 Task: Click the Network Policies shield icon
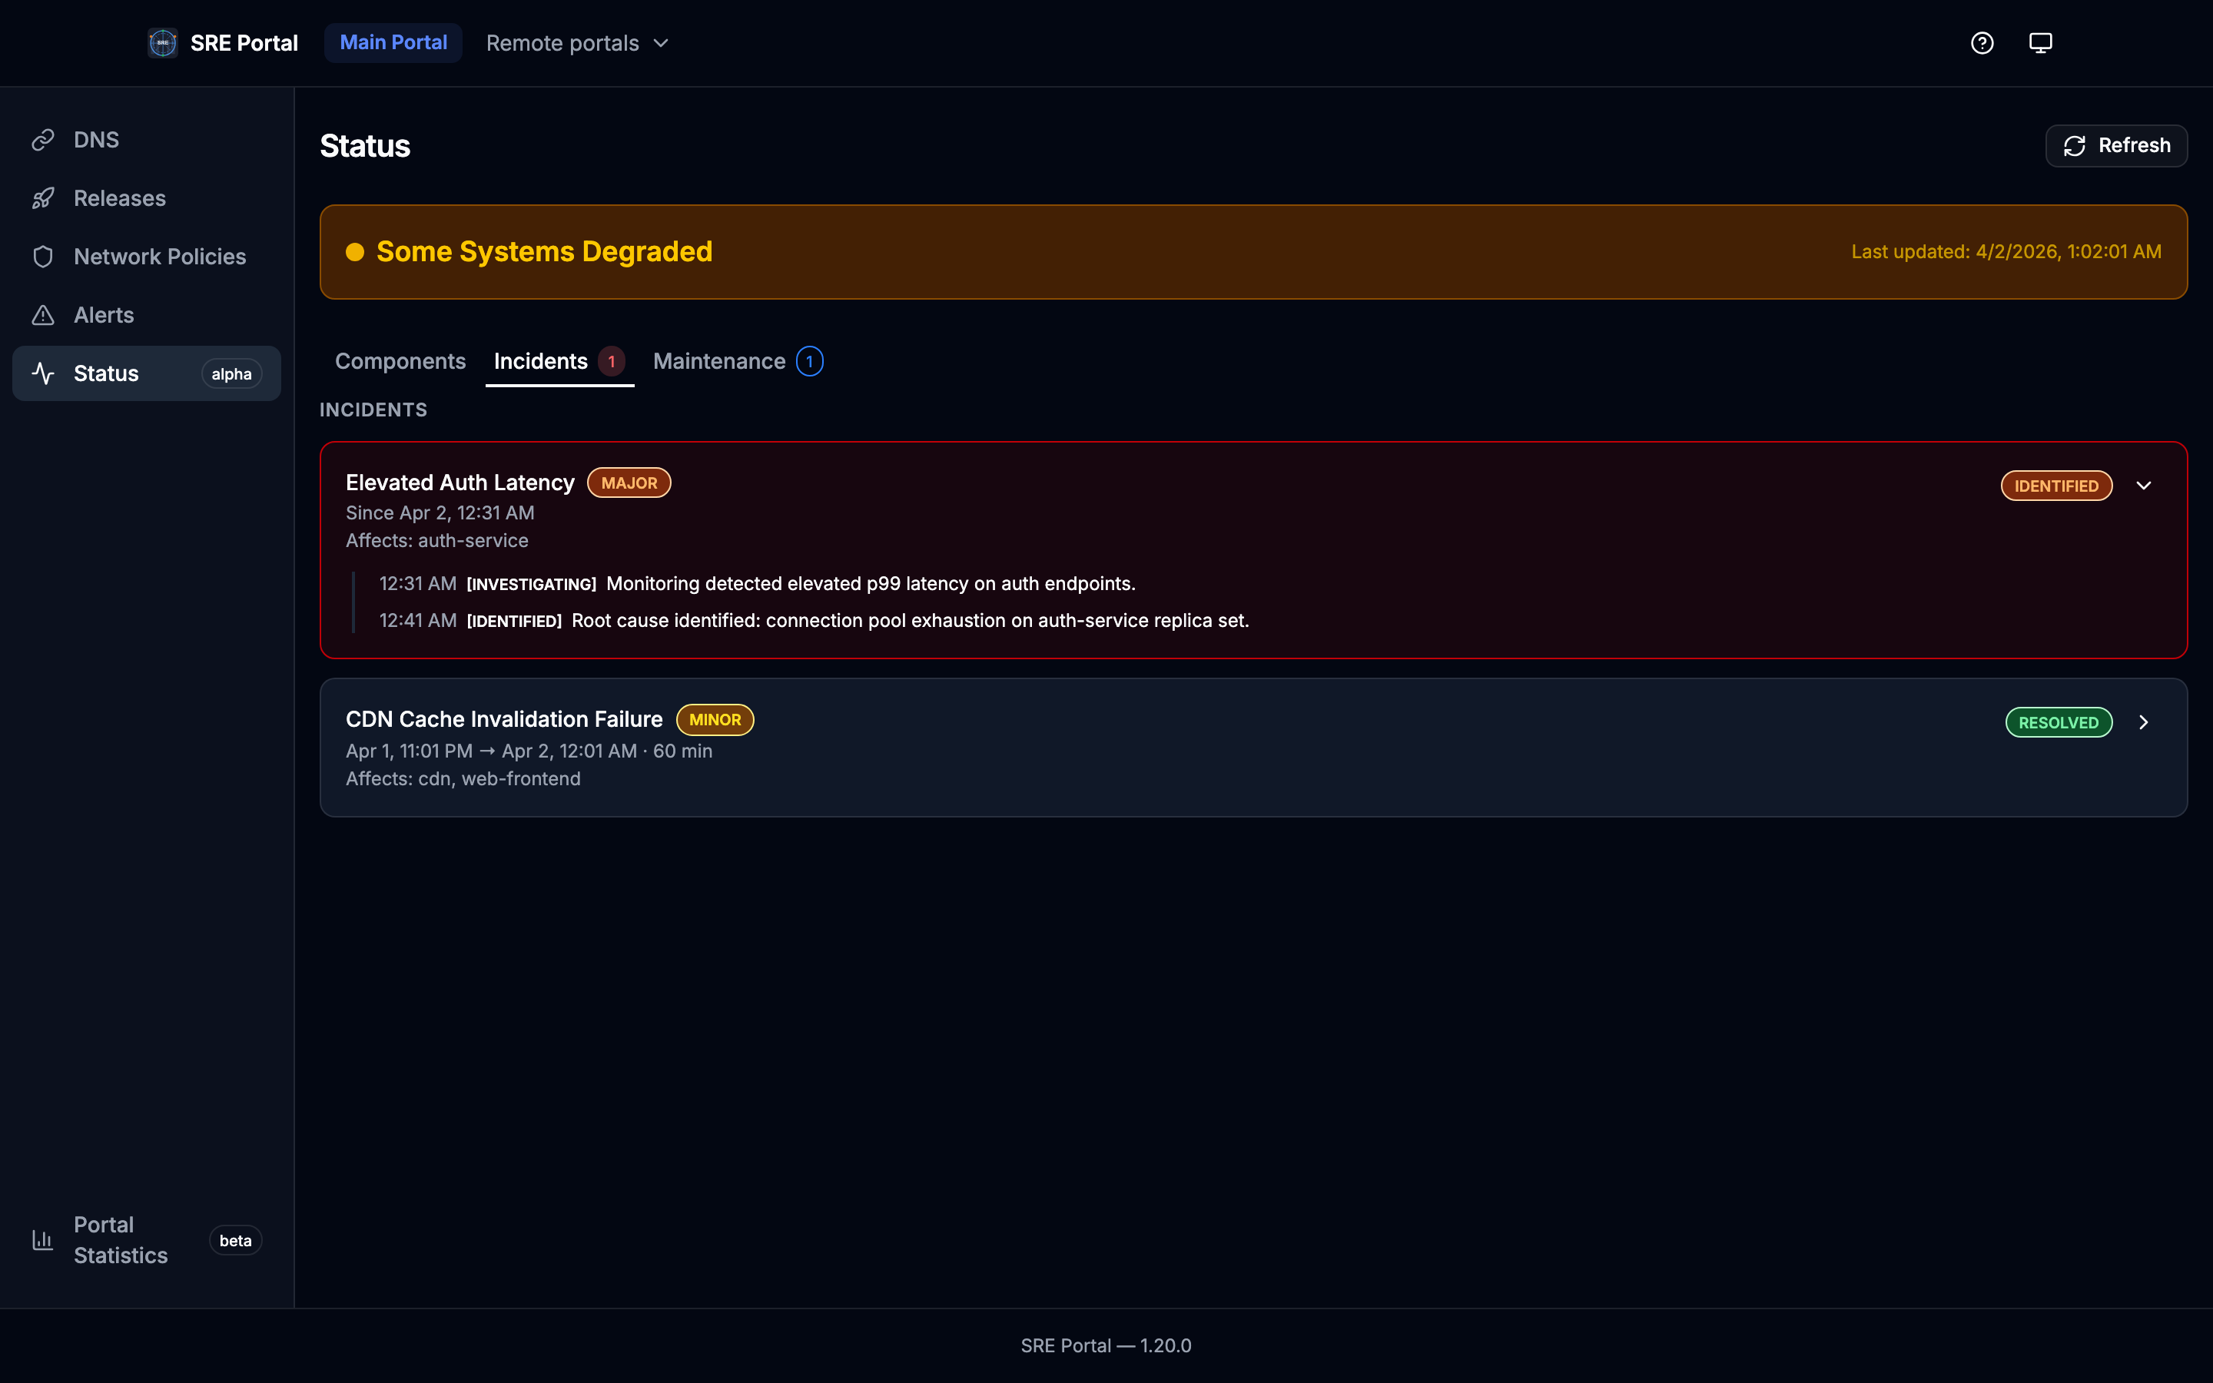(44, 256)
